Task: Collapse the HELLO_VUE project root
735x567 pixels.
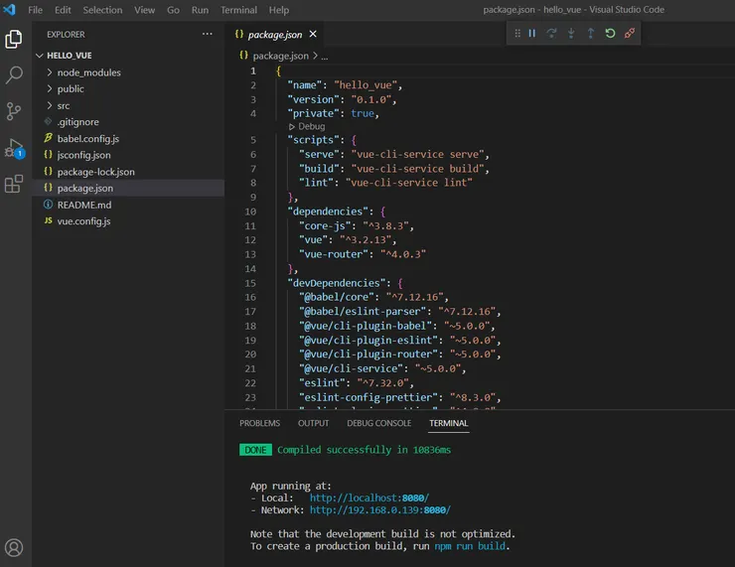Action: click(69, 56)
